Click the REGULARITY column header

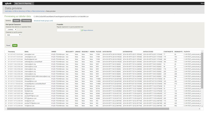tap(70, 52)
